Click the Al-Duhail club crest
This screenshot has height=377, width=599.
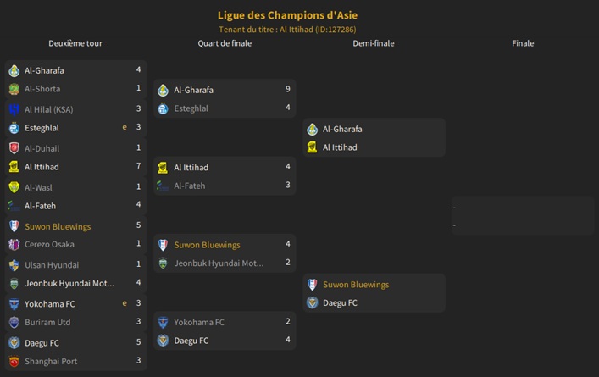pyautogui.click(x=14, y=148)
